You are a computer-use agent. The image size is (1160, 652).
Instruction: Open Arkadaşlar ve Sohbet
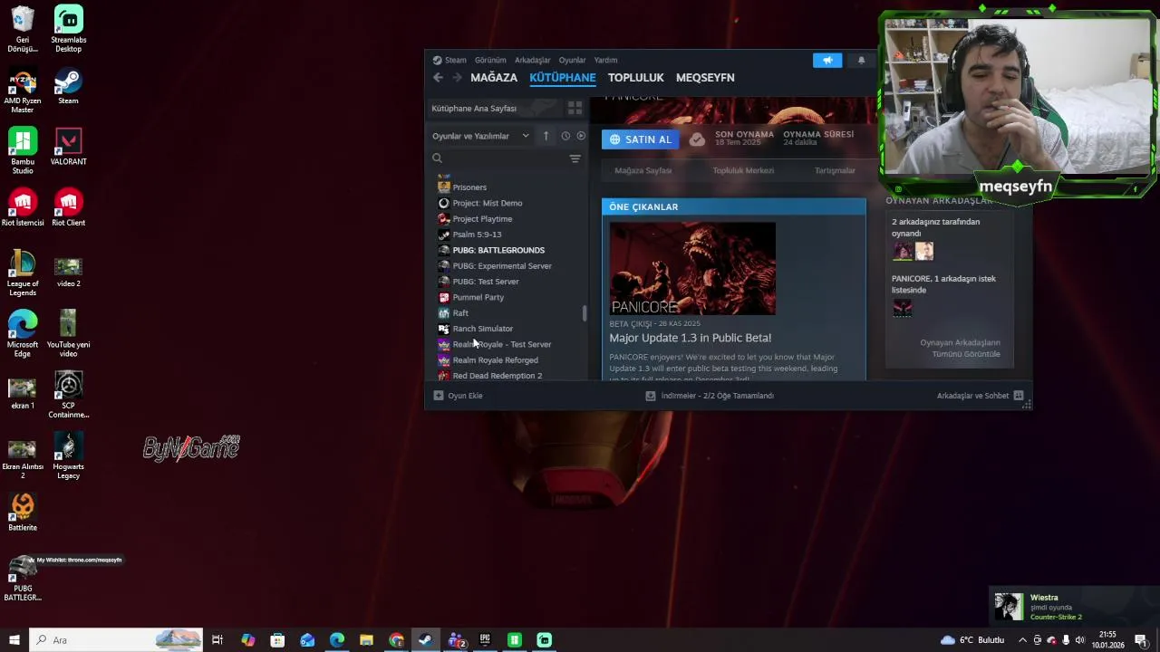point(980,396)
